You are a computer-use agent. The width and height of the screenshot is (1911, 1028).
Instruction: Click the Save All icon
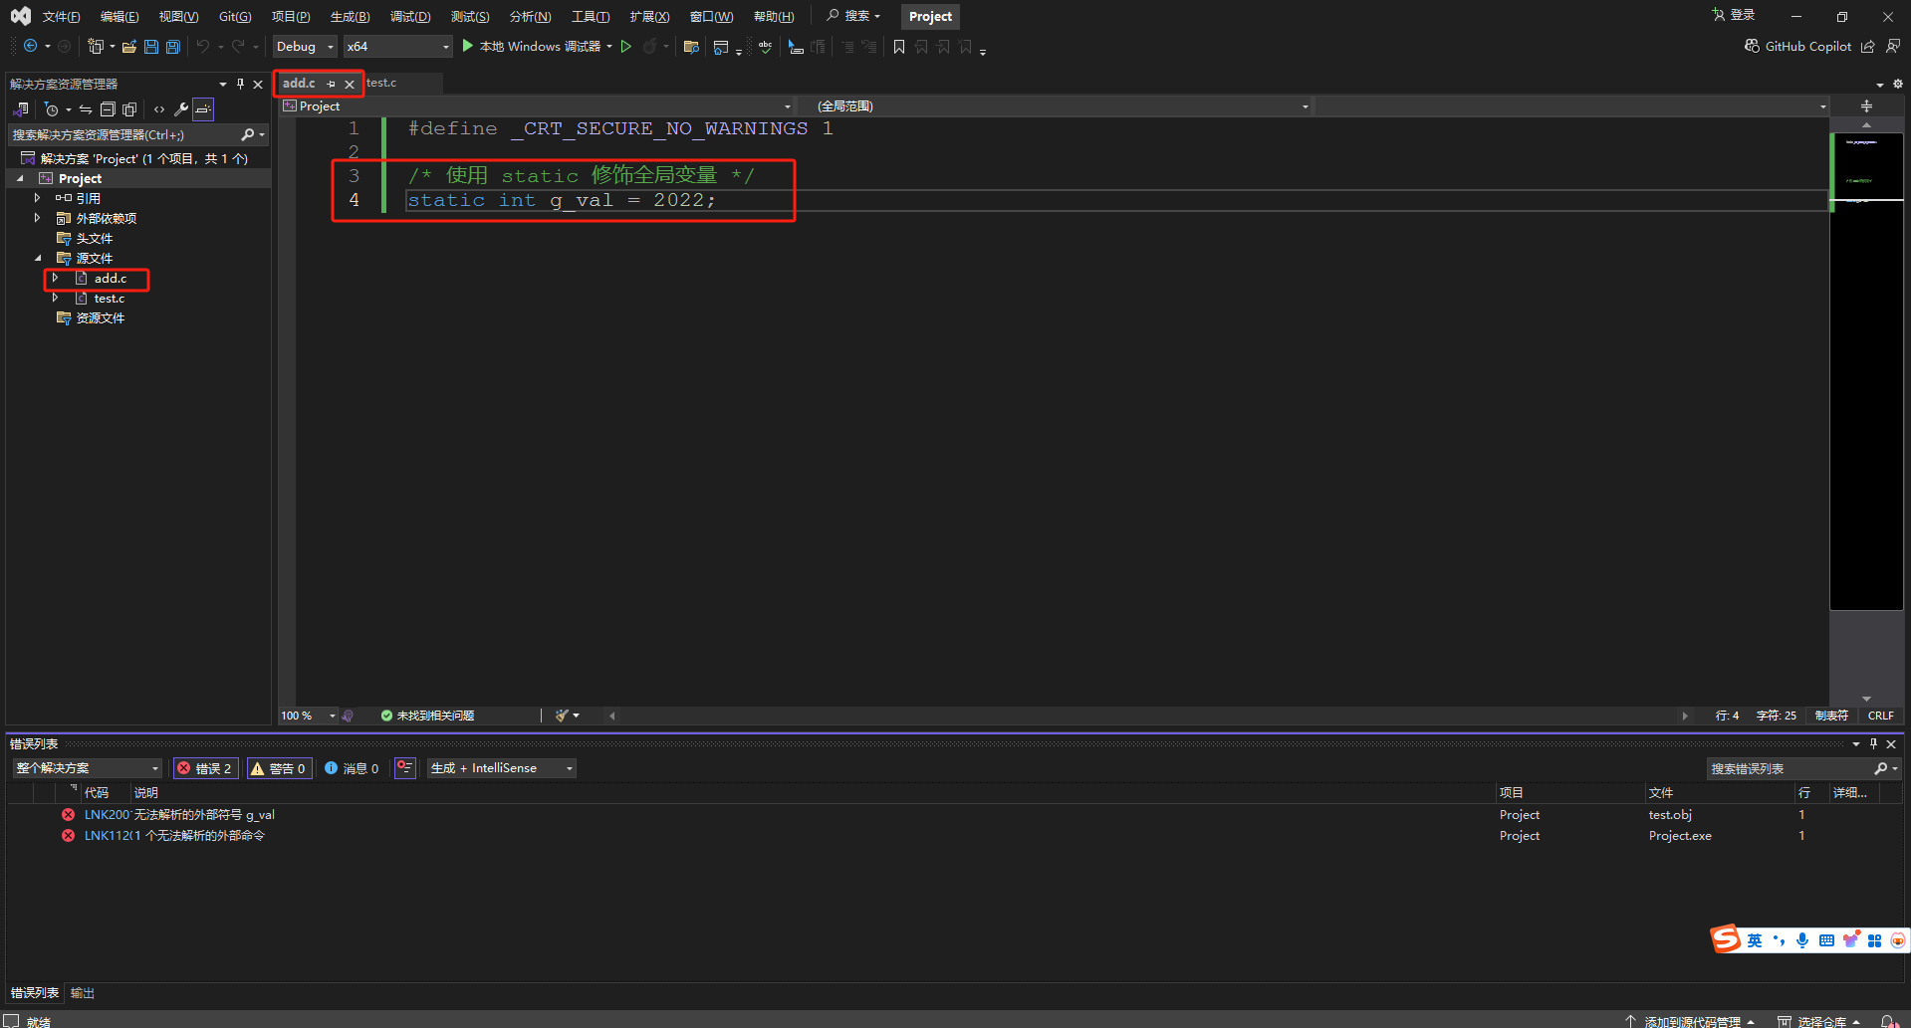(x=173, y=47)
